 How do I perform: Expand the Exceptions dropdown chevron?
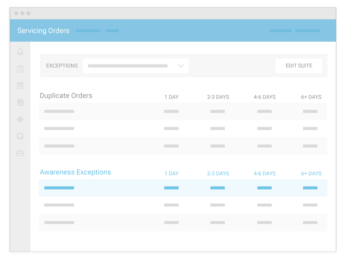tap(181, 66)
